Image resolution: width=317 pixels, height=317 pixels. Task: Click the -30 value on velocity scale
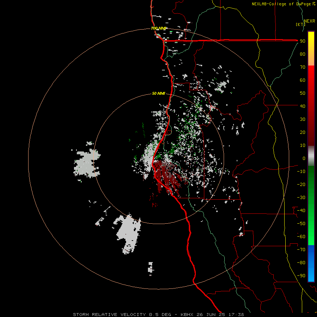(301, 198)
